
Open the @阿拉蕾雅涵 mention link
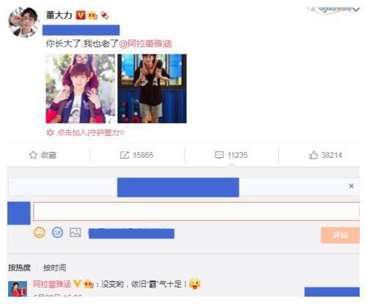tap(145, 43)
